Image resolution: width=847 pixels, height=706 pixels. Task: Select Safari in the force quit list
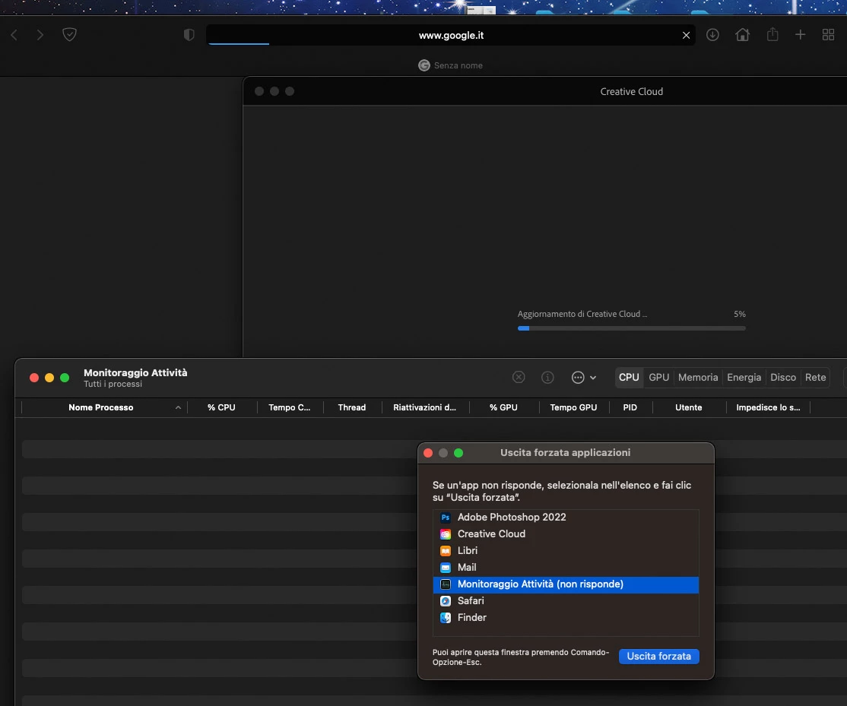[x=566, y=601]
